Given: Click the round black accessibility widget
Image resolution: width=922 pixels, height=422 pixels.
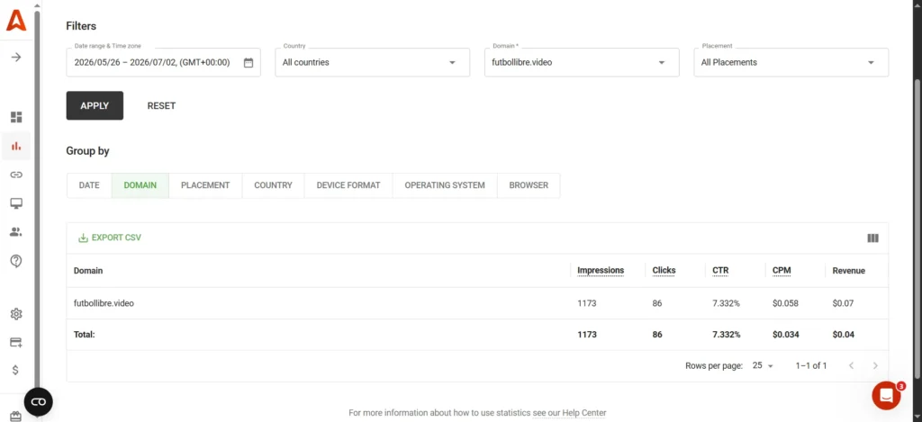Looking at the screenshot, I should click(x=38, y=402).
